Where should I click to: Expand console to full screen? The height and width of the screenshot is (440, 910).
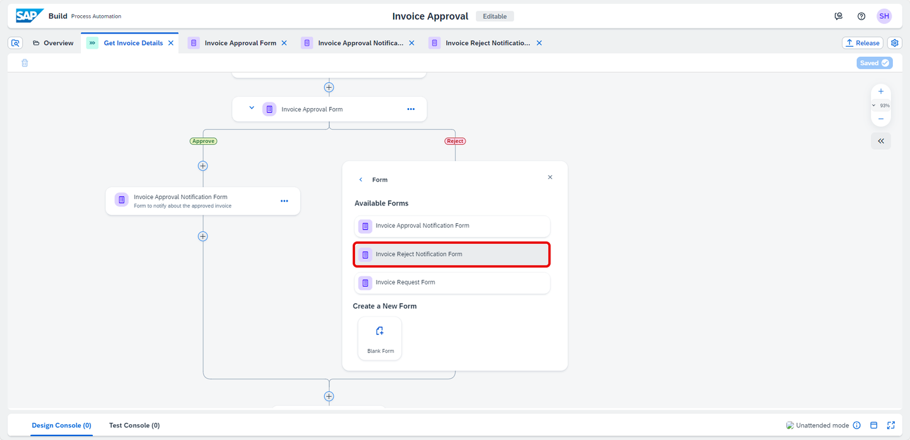click(891, 425)
